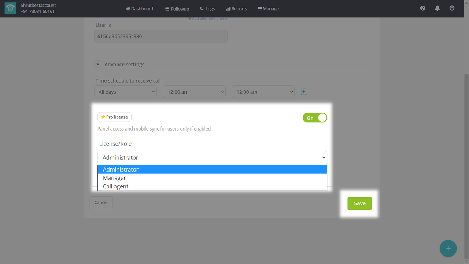The image size is (469, 264).
Task: Click the blue plus add time schedule icon
Action: [x=304, y=92]
